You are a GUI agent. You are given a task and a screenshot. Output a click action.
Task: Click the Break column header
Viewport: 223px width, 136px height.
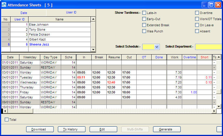pos(99,57)
